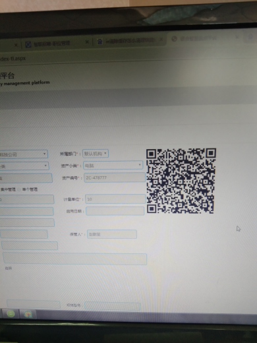Click the globe icon on the third tab
The height and width of the screenshot is (343, 257).
click(174, 39)
